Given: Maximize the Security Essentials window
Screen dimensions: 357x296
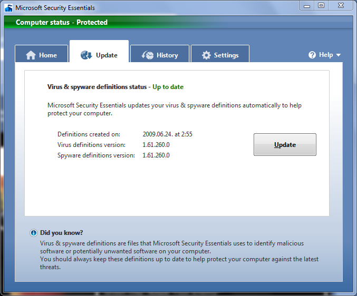Looking at the screenshot, I should (x=321, y=6).
